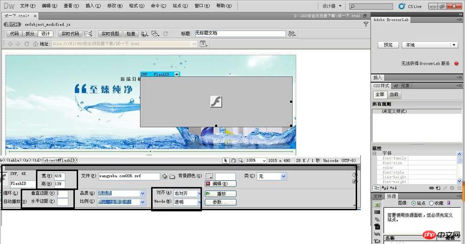Click object#FlashID tag selector
The image size is (465, 244).
coord(60,160)
